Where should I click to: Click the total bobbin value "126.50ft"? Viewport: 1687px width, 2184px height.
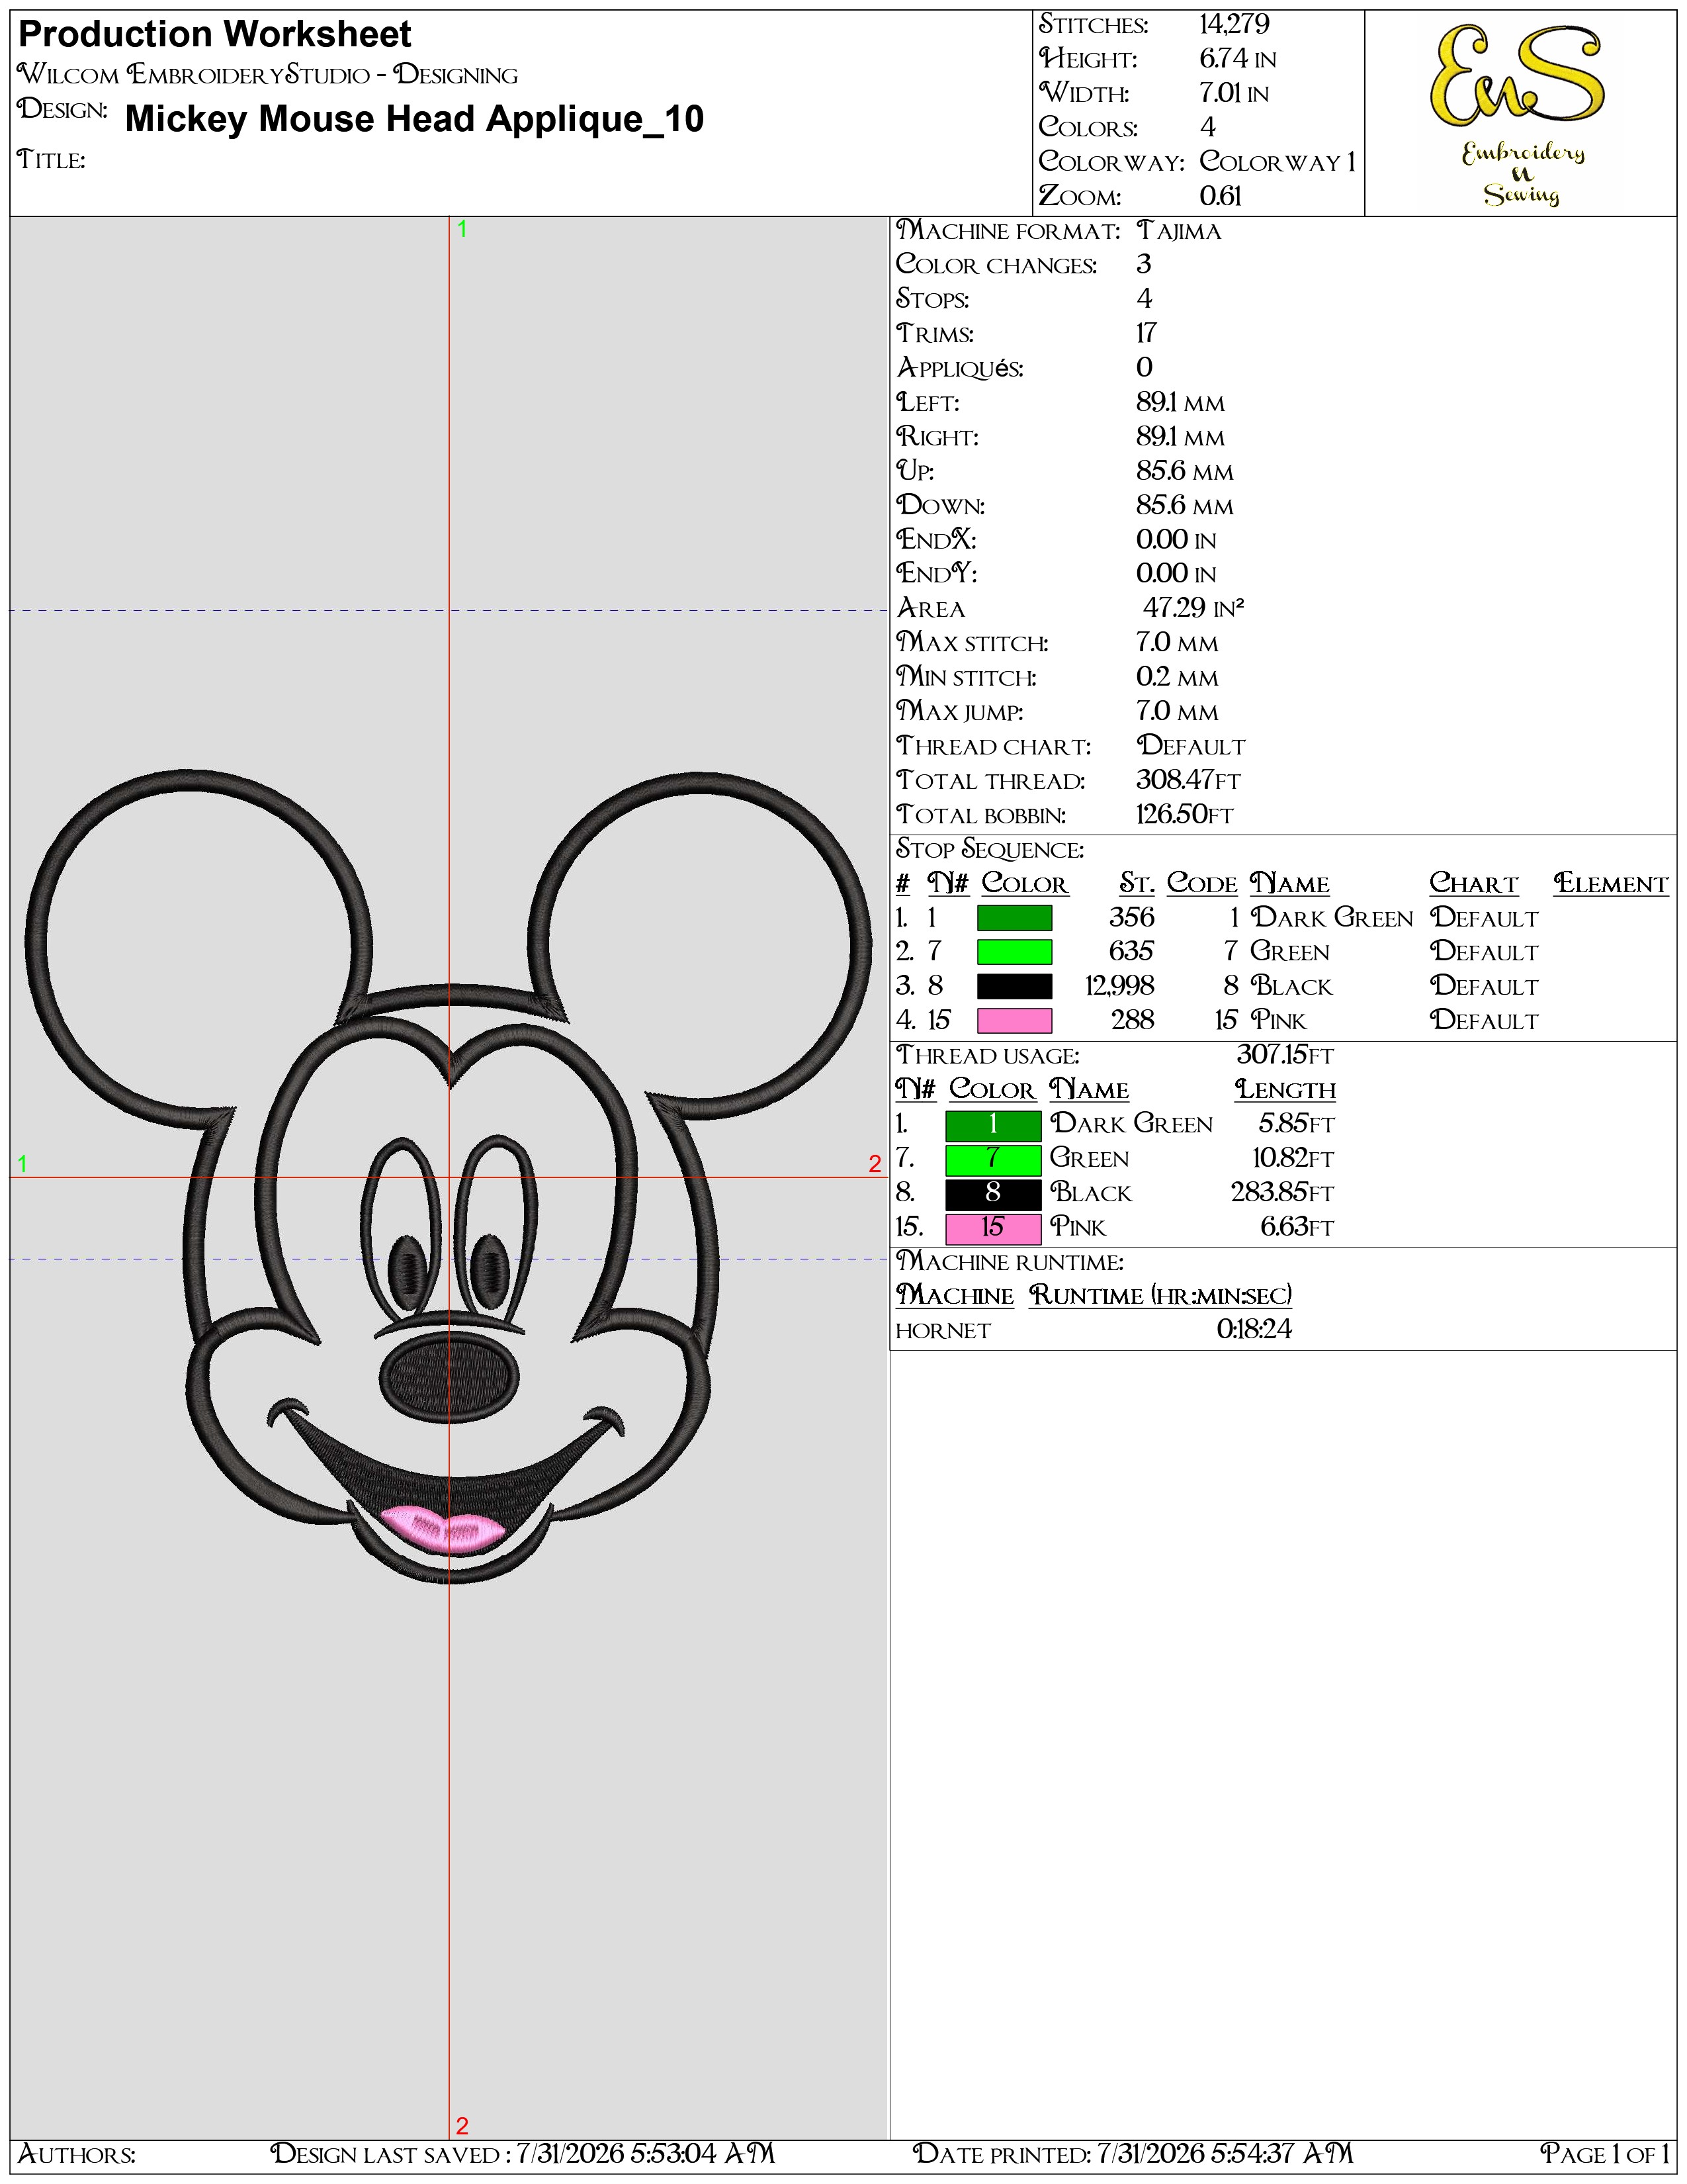pos(1184,815)
